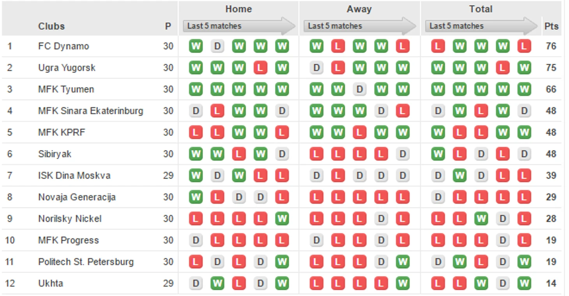Click the Clubs column header
Viewport: 569px width, 296px height.
tap(51, 27)
